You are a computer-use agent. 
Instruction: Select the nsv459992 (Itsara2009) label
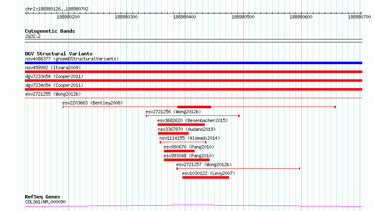(x=53, y=68)
